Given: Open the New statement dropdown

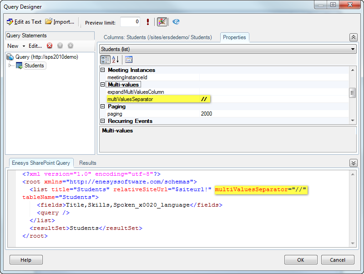Looking at the screenshot, I should (x=15, y=46).
